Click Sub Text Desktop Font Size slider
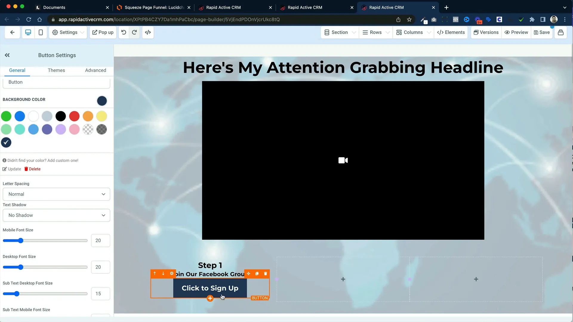The height and width of the screenshot is (322, 573). [x=45, y=294]
